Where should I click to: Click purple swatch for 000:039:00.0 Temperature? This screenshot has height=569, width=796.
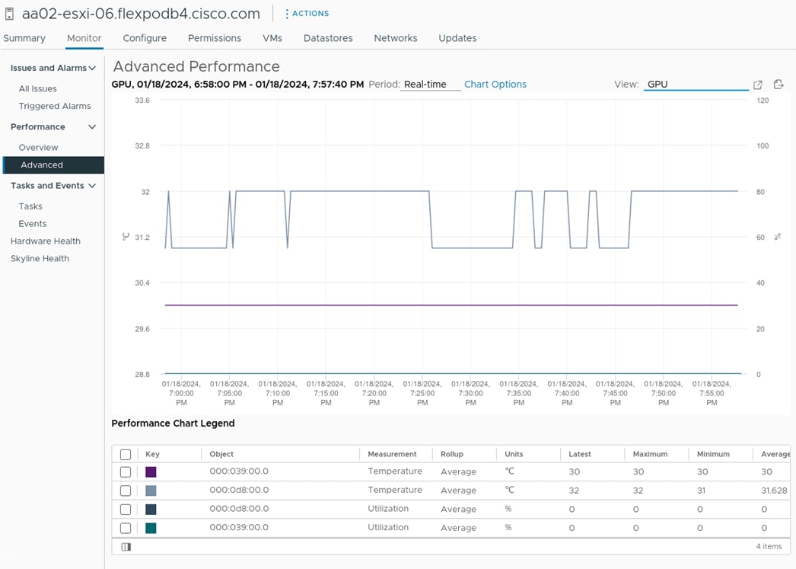151,472
